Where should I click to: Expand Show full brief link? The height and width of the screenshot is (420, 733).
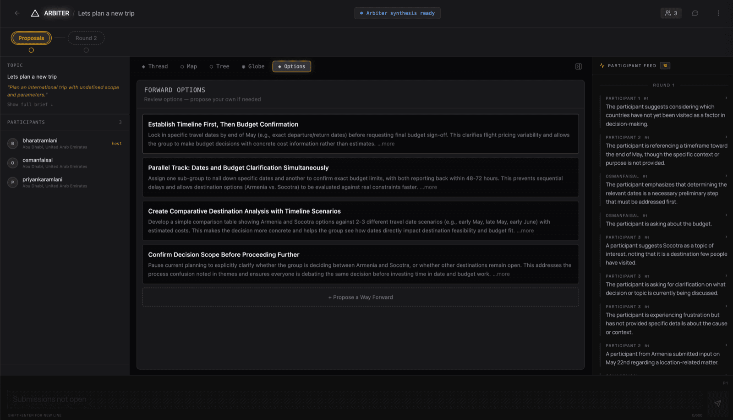click(x=30, y=104)
